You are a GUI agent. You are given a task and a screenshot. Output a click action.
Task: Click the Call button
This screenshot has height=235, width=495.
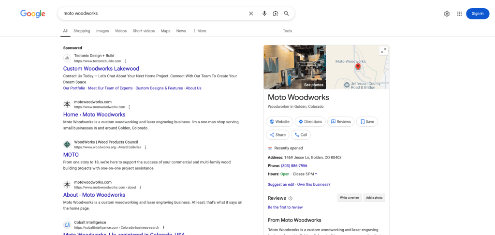[301, 135]
